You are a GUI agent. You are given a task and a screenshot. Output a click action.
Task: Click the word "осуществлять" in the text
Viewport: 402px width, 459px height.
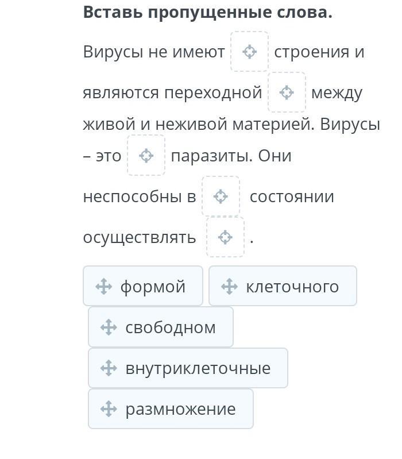pyautogui.click(x=140, y=237)
